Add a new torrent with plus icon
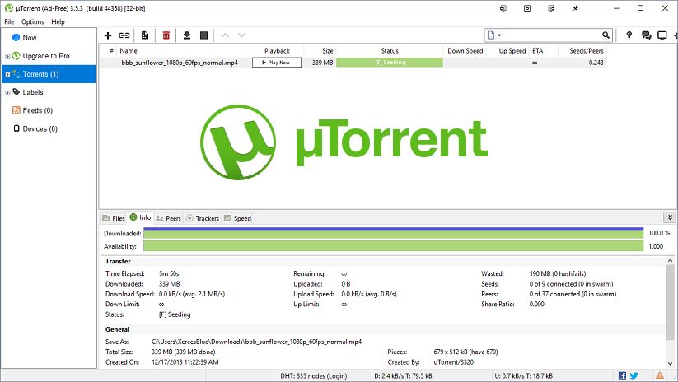Screen dimensions: 678x382 [x=108, y=35]
